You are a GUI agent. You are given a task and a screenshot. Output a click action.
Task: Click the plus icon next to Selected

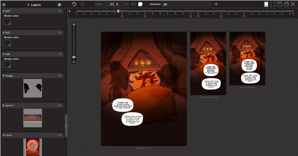click(216, 4)
